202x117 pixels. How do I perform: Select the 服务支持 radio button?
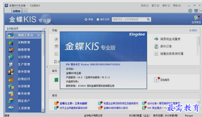click(98, 20)
